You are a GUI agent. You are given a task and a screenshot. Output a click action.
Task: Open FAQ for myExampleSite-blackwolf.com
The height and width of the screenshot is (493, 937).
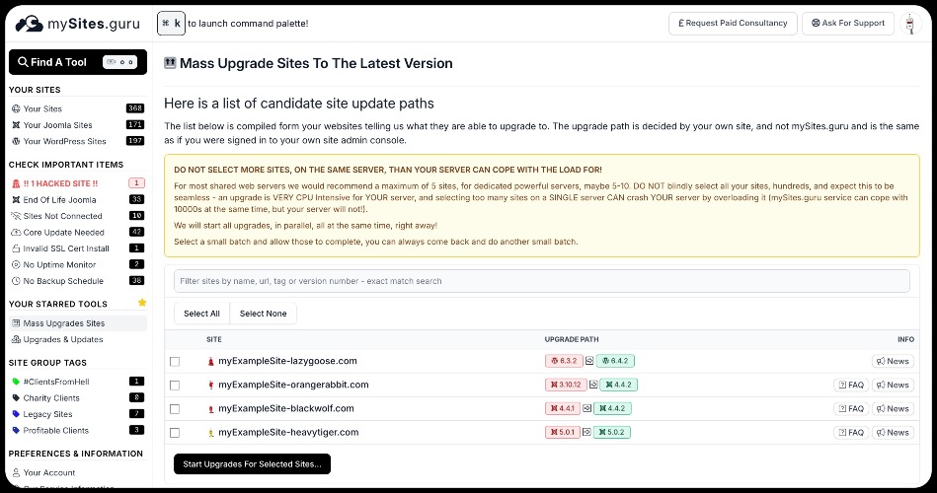click(851, 409)
